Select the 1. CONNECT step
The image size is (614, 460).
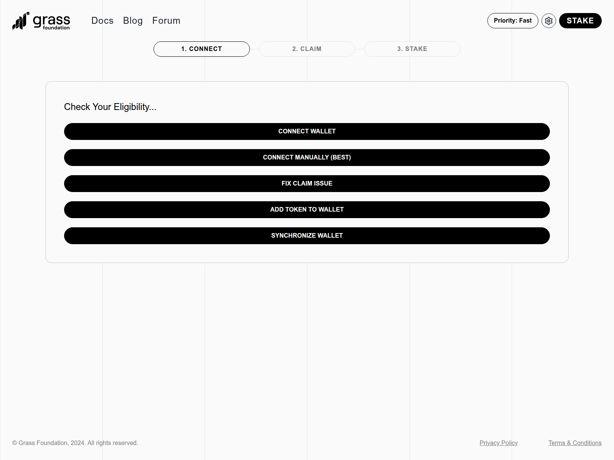(x=201, y=49)
